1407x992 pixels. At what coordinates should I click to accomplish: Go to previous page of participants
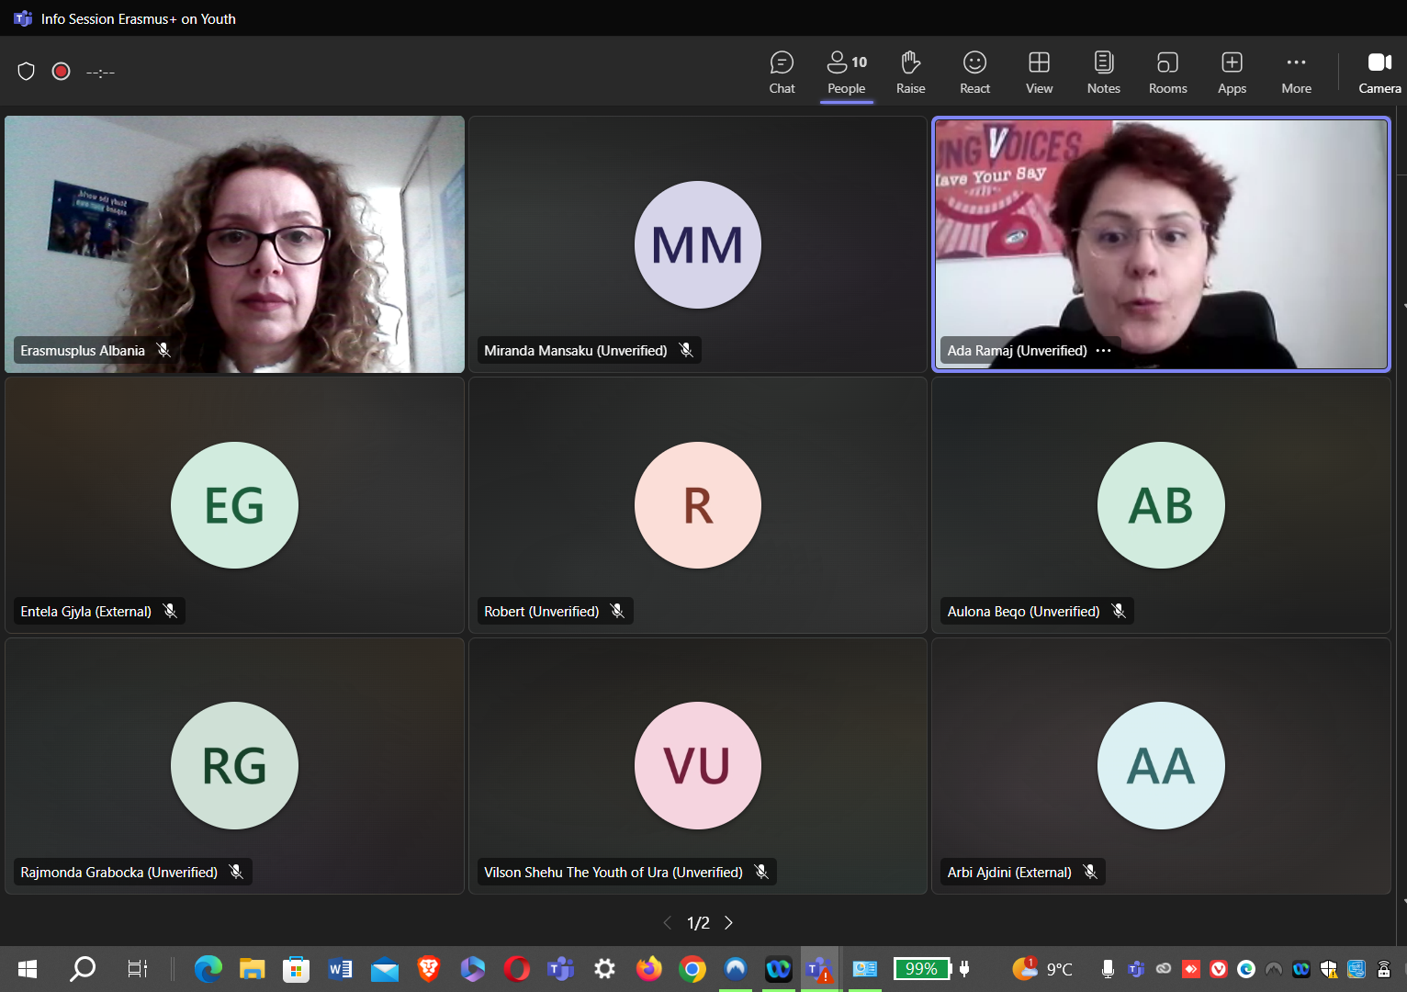[x=668, y=923]
